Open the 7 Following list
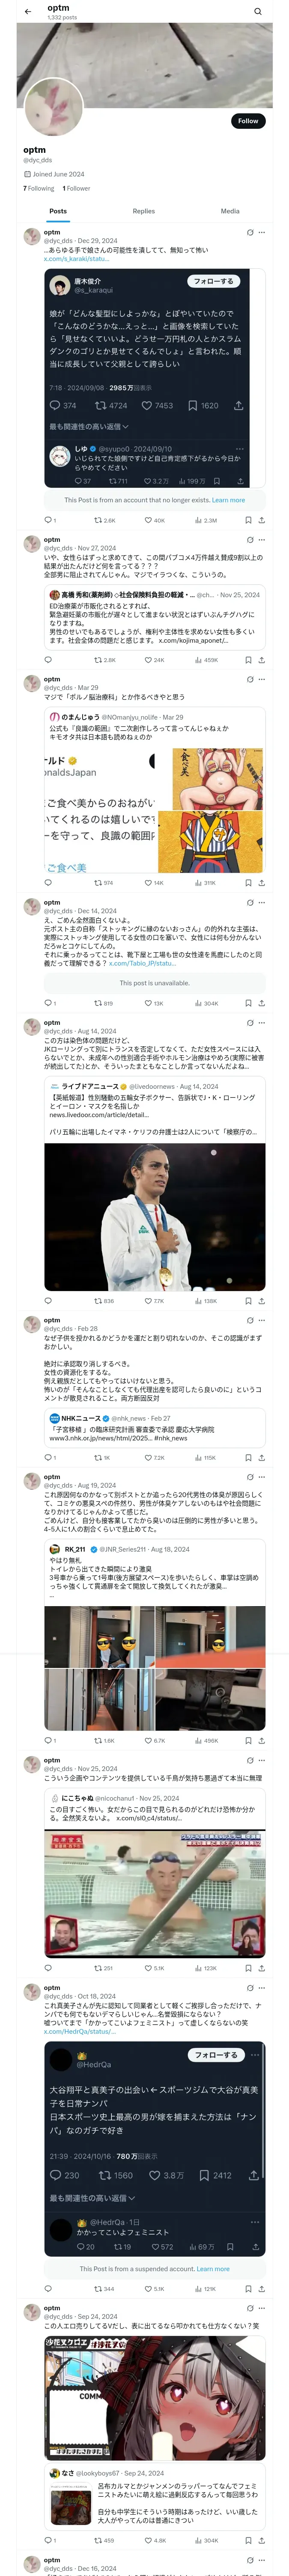This screenshot has width=289, height=2576. tap(39, 188)
